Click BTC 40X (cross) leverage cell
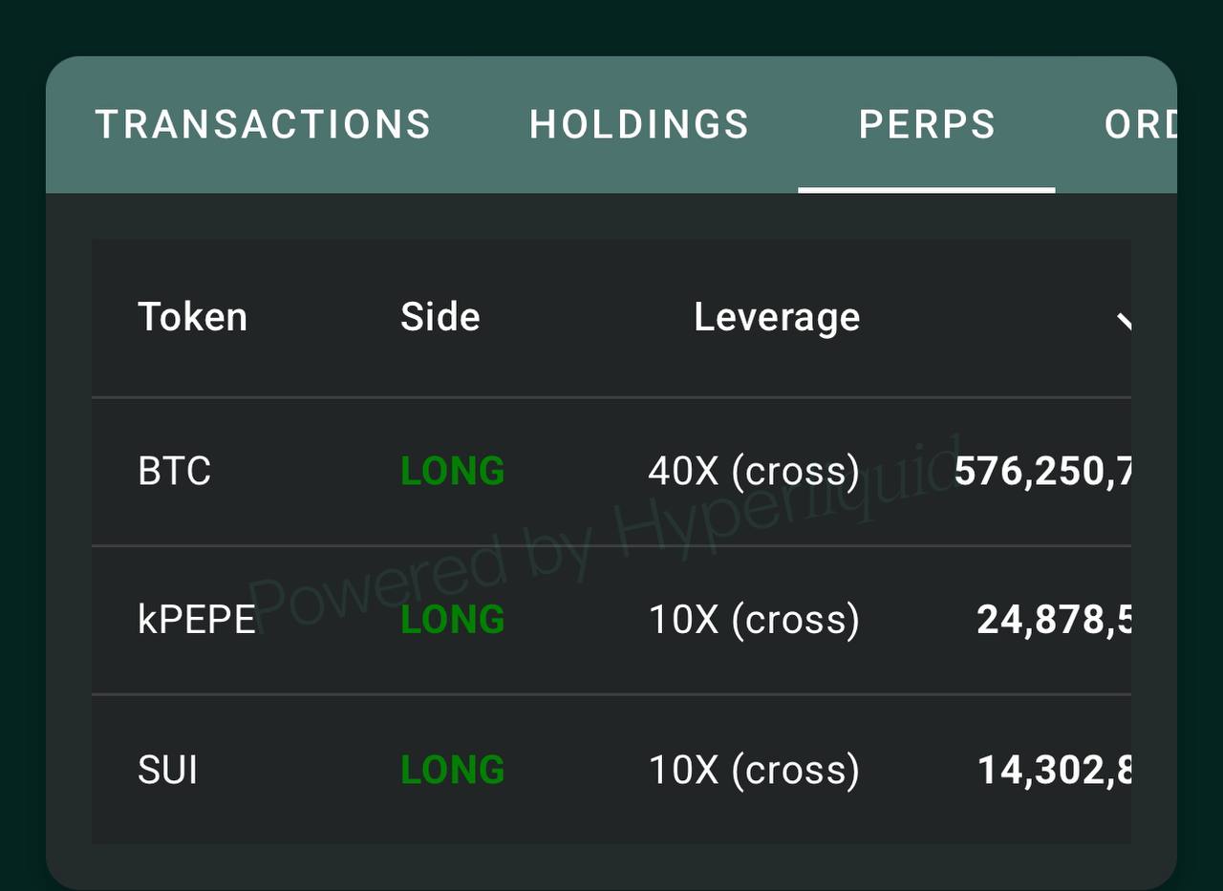The image size is (1223, 891). click(x=754, y=472)
